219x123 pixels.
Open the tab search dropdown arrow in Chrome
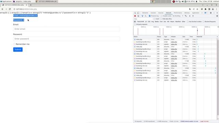203,5
